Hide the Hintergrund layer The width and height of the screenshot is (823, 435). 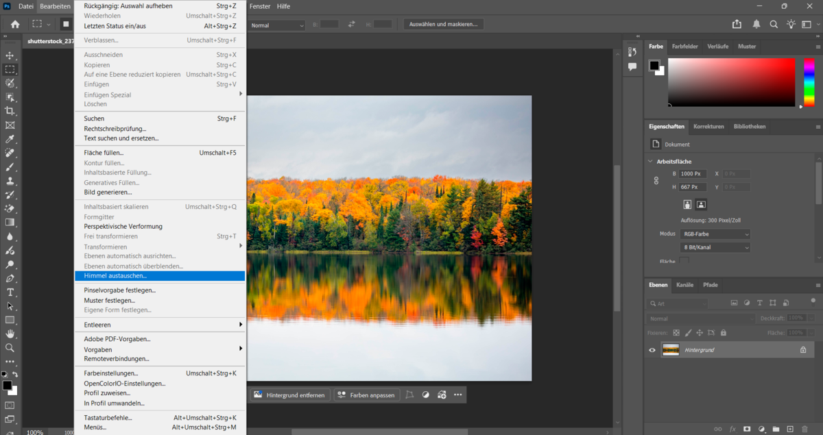tap(651, 349)
